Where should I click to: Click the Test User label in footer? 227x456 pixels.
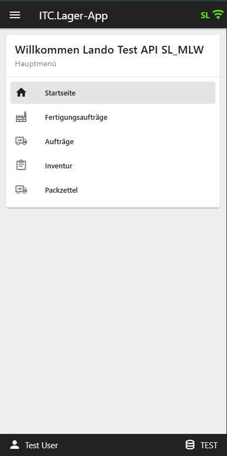click(x=41, y=446)
